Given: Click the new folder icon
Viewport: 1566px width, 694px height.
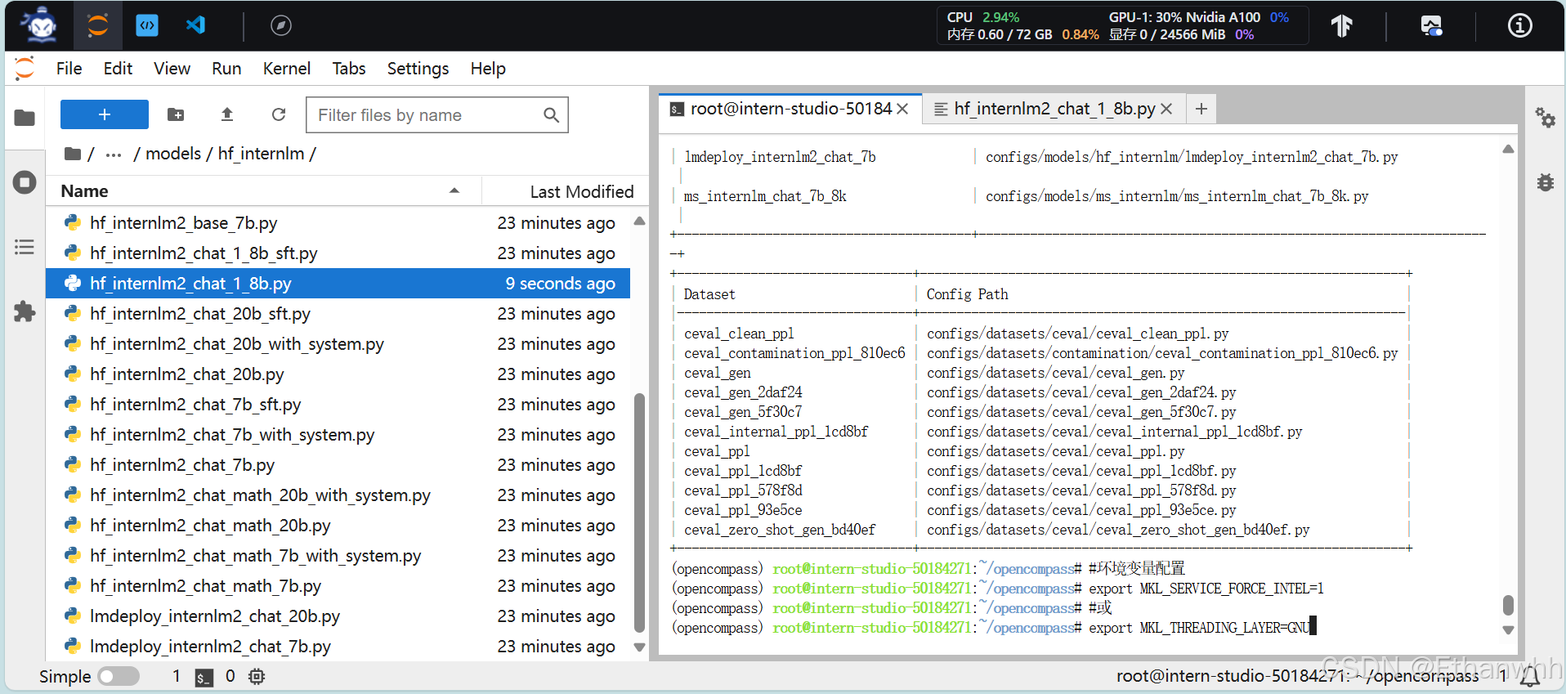Looking at the screenshot, I should 176,114.
